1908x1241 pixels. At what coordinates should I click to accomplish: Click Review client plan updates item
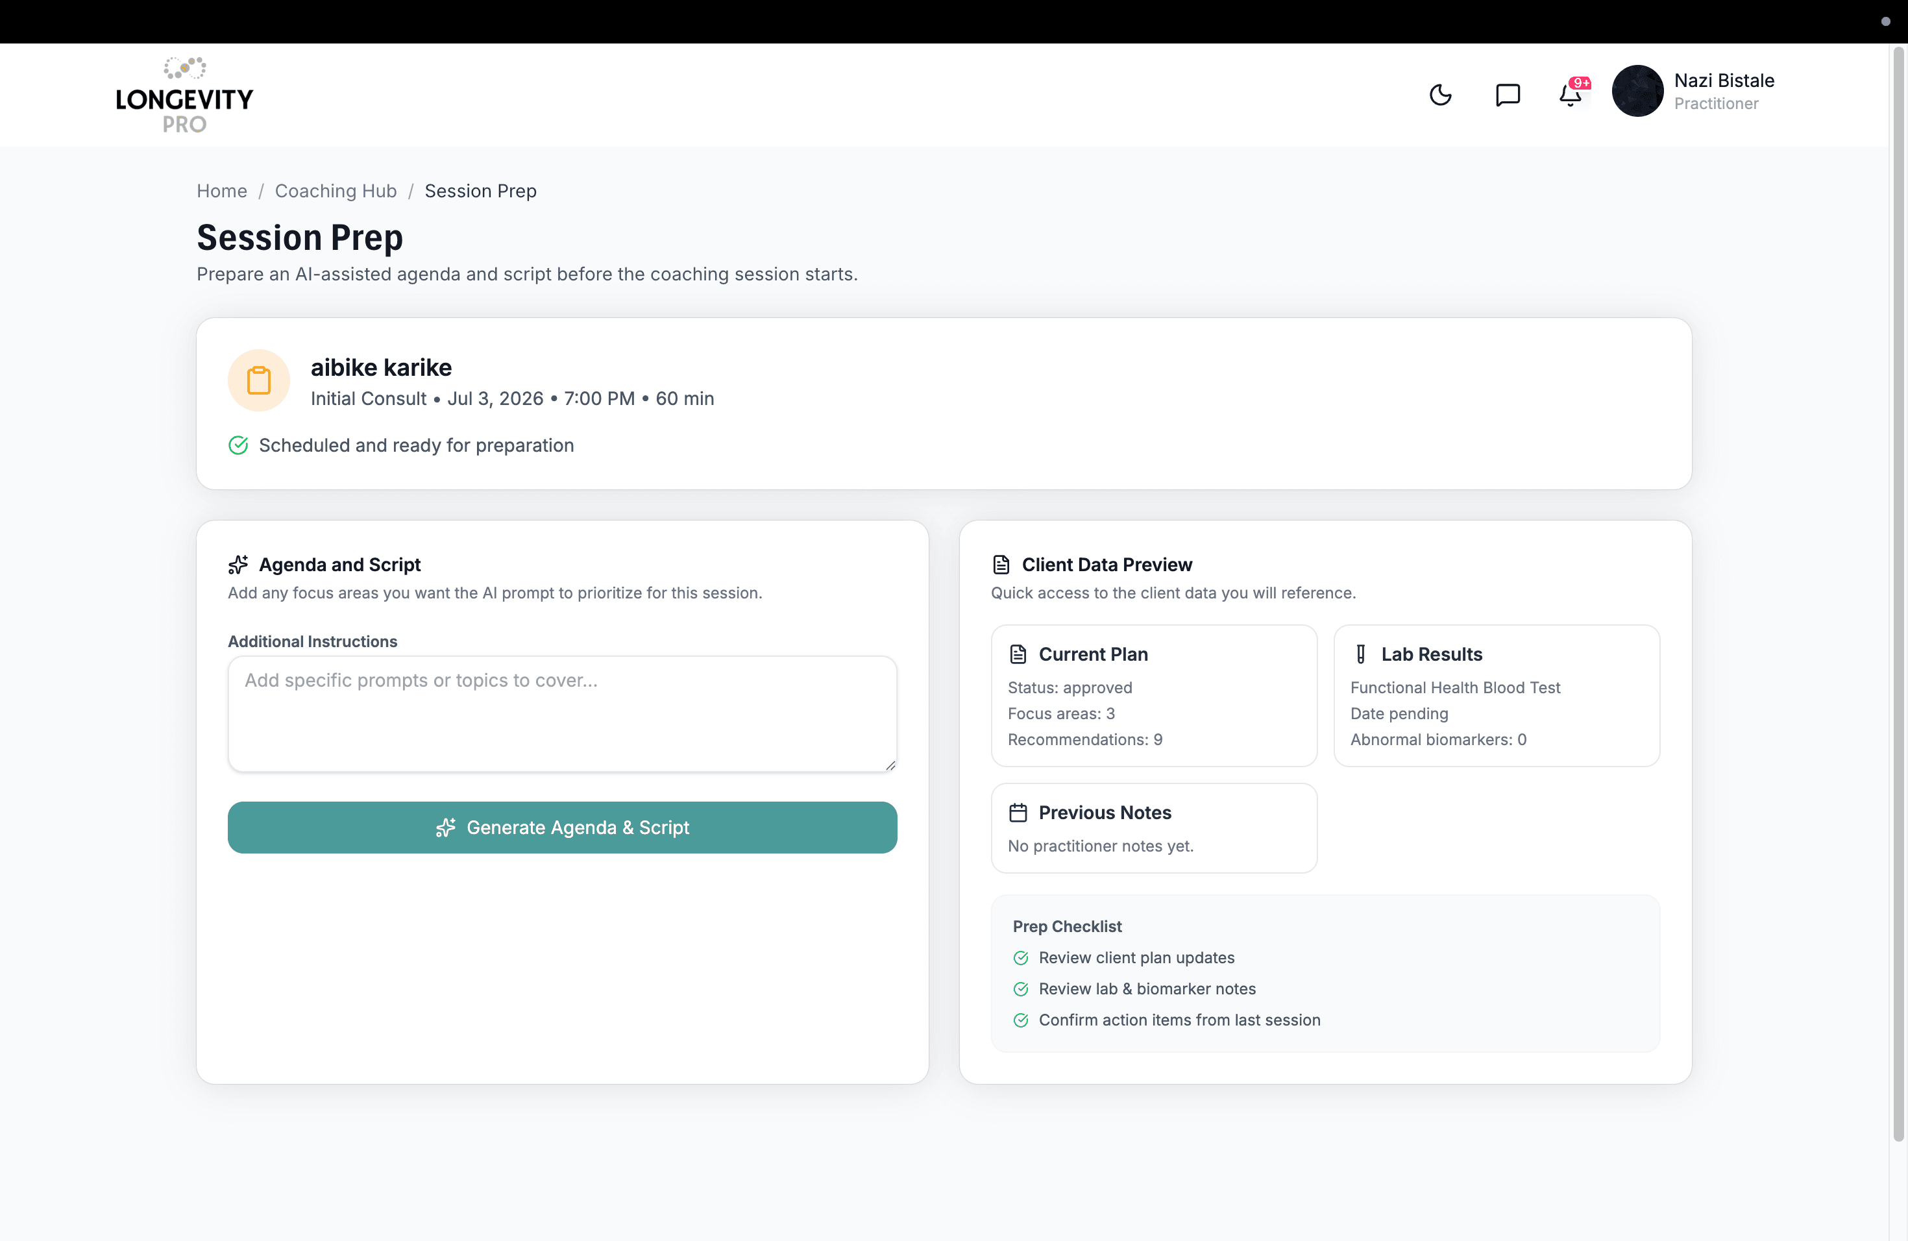click(1136, 958)
